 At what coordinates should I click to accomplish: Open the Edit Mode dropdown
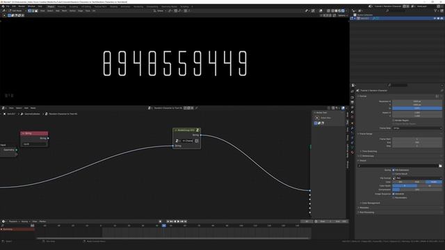tap(17, 11)
